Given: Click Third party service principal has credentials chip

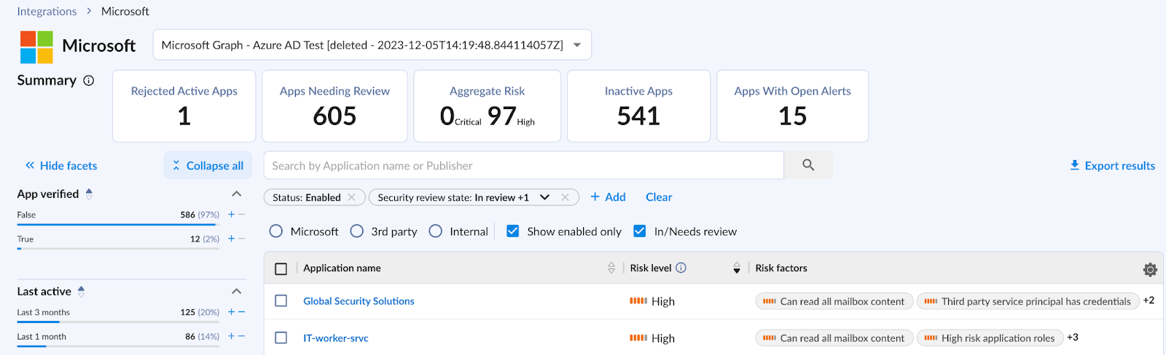Looking at the screenshot, I should (x=1028, y=301).
